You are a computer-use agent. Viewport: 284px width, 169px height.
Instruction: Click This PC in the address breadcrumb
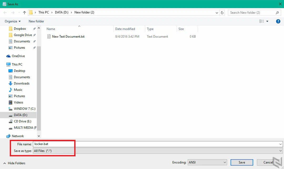(44, 12)
